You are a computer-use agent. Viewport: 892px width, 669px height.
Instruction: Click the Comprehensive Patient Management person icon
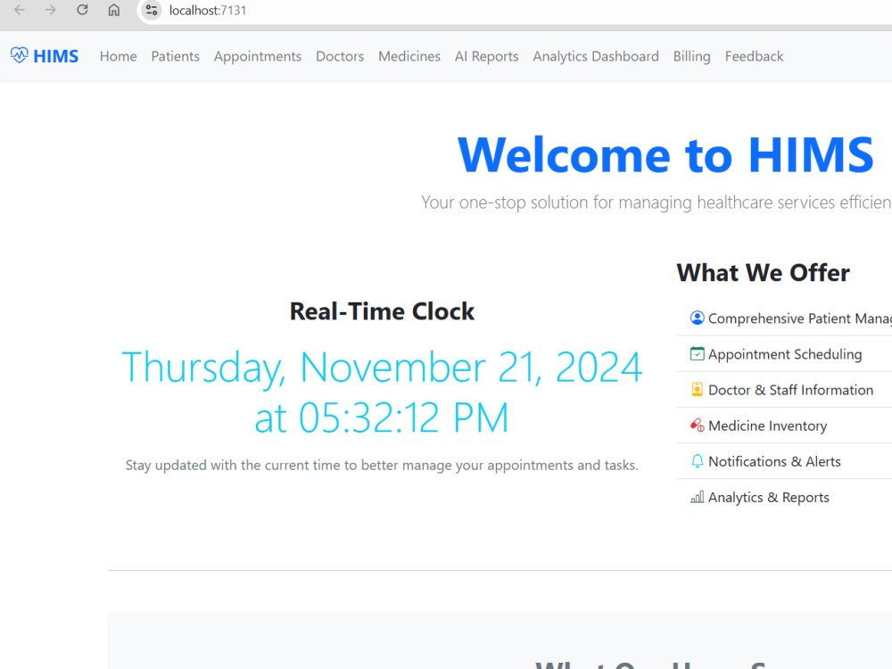(x=697, y=318)
